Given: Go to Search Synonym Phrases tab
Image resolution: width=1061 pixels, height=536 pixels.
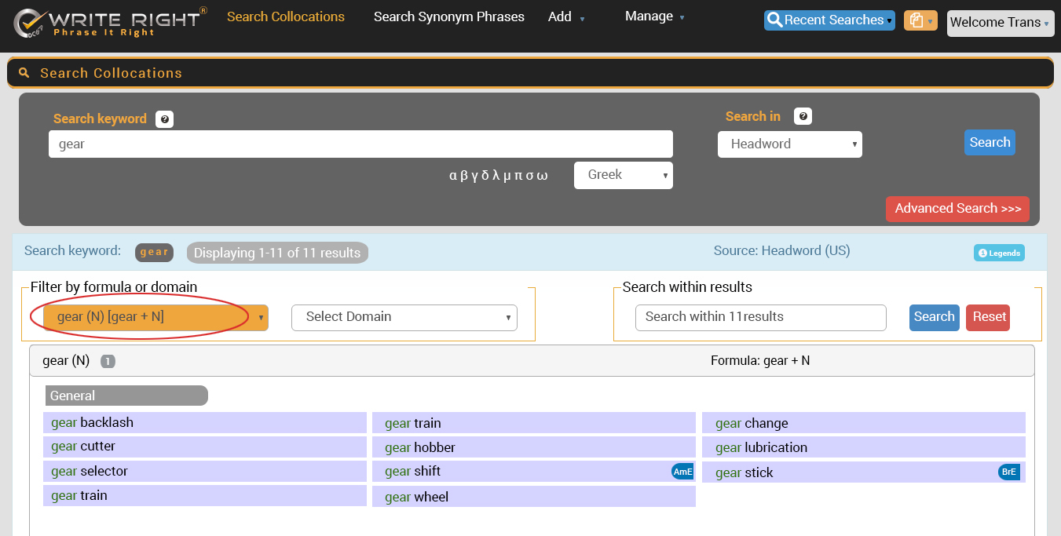Looking at the screenshot, I should click(x=448, y=16).
